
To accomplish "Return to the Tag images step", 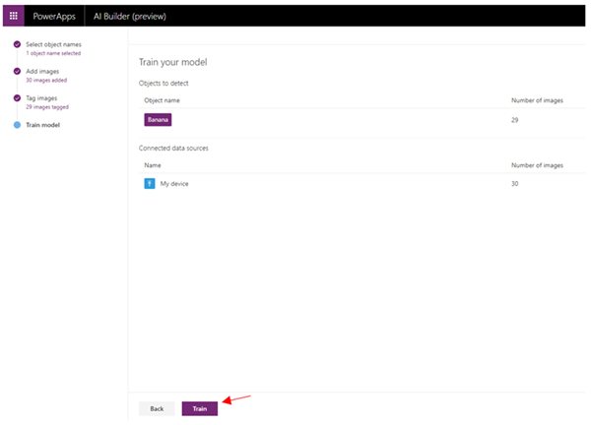I will tap(43, 98).
